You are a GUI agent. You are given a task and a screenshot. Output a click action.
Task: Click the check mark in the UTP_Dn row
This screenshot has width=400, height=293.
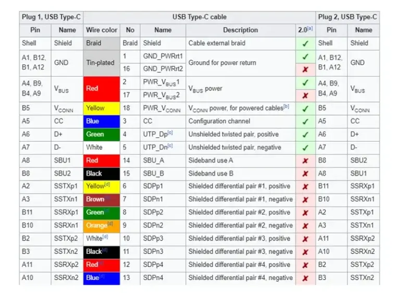click(x=305, y=147)
